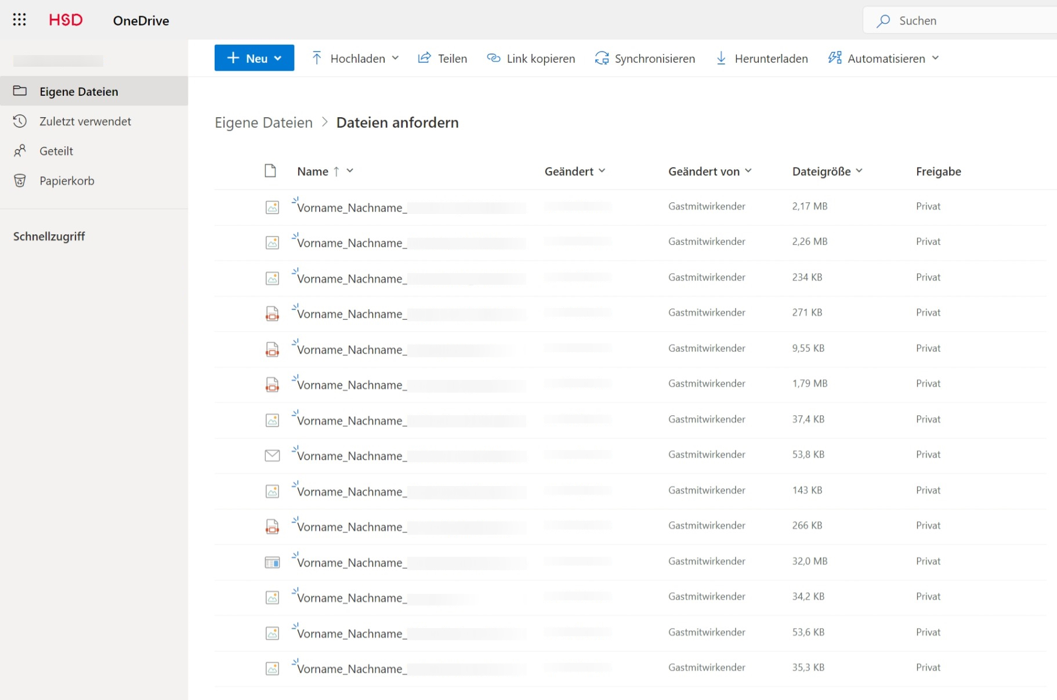Click the Herunterladen download button
This screenshot has width=1057, height=700.
tap(761, 59)
